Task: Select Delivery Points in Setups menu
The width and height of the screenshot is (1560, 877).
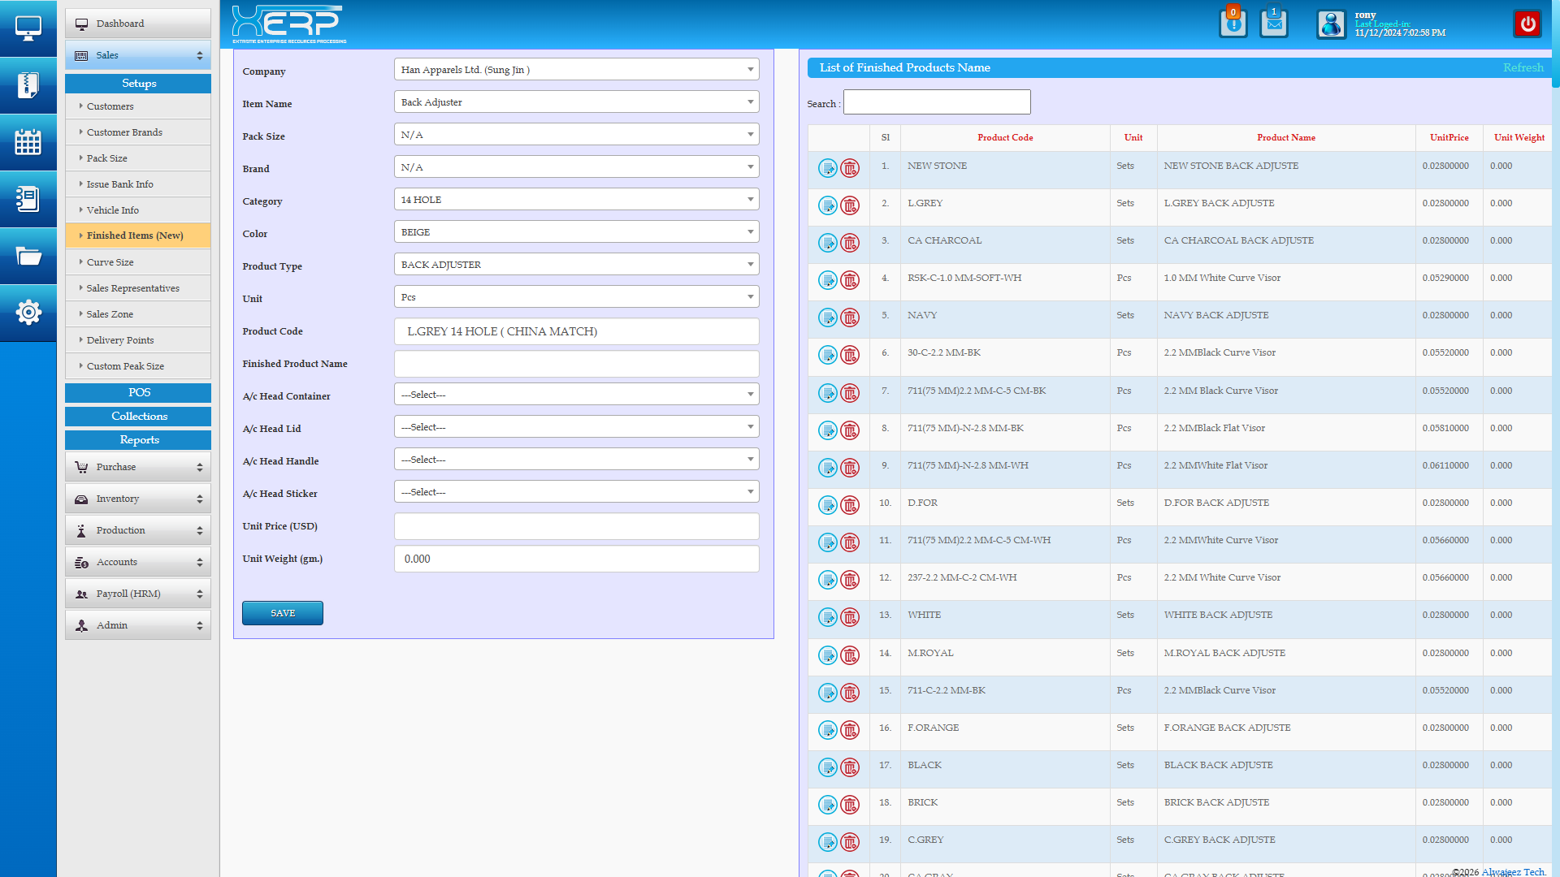Action: tap(120, 340)
